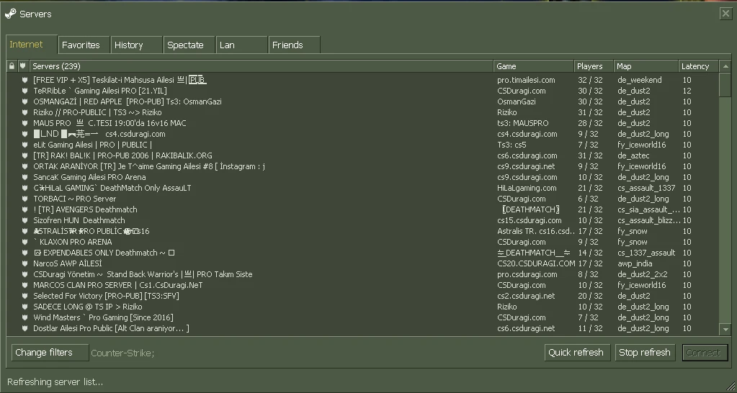Screen dimensions: 737x393
Task: Open Change filters panel
Action: pyautogui.click(x=50, y=353)
